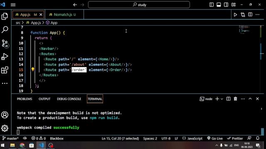Show code actions lightbulb on line 15

(x=33, y=70)
